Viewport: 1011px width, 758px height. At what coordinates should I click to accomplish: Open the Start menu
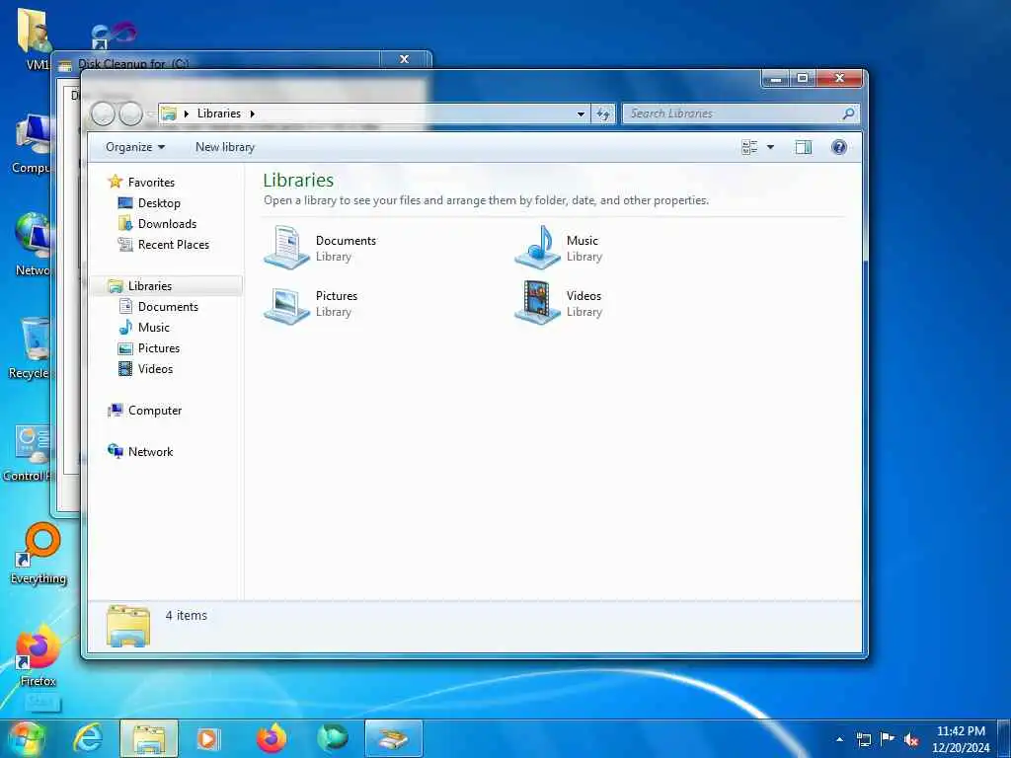[x=26, y=738]
